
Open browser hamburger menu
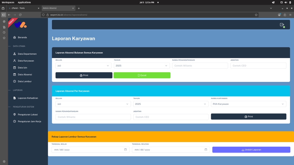pyautogui.click(x=290, y=15)
